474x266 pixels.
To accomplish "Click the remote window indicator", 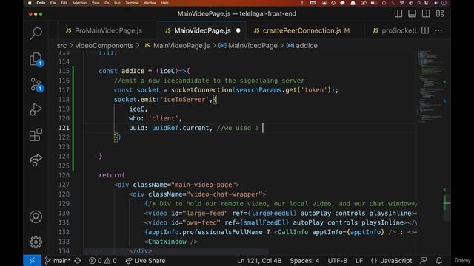I will (33, 261).
